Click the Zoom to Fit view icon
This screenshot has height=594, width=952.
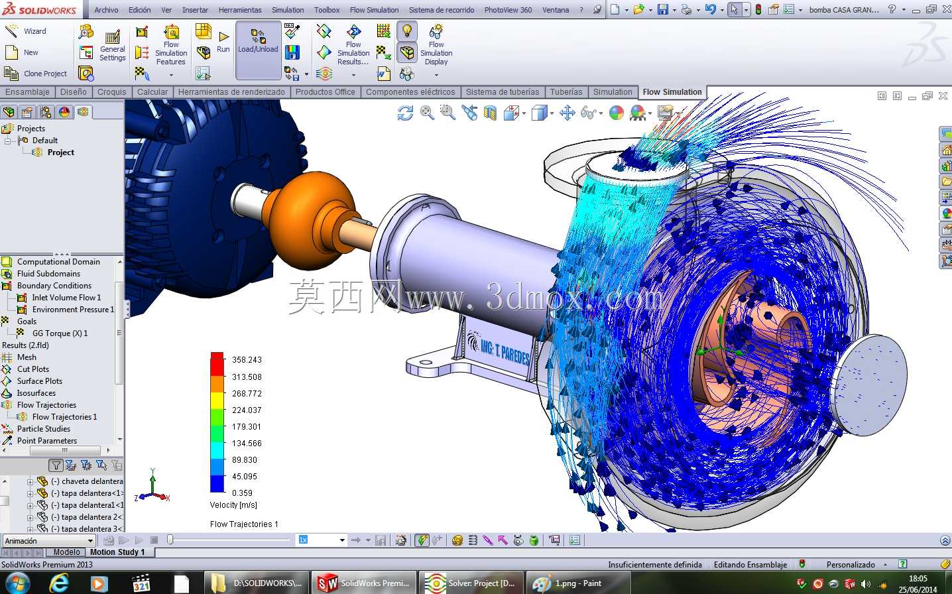427,113
